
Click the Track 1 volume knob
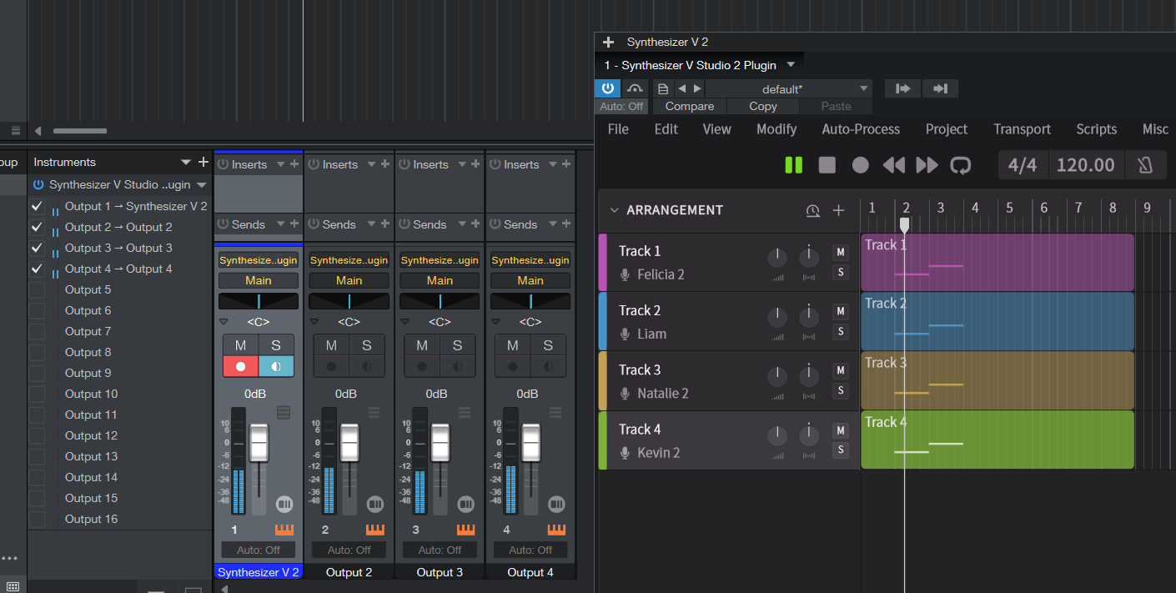[x=776, y=258]
